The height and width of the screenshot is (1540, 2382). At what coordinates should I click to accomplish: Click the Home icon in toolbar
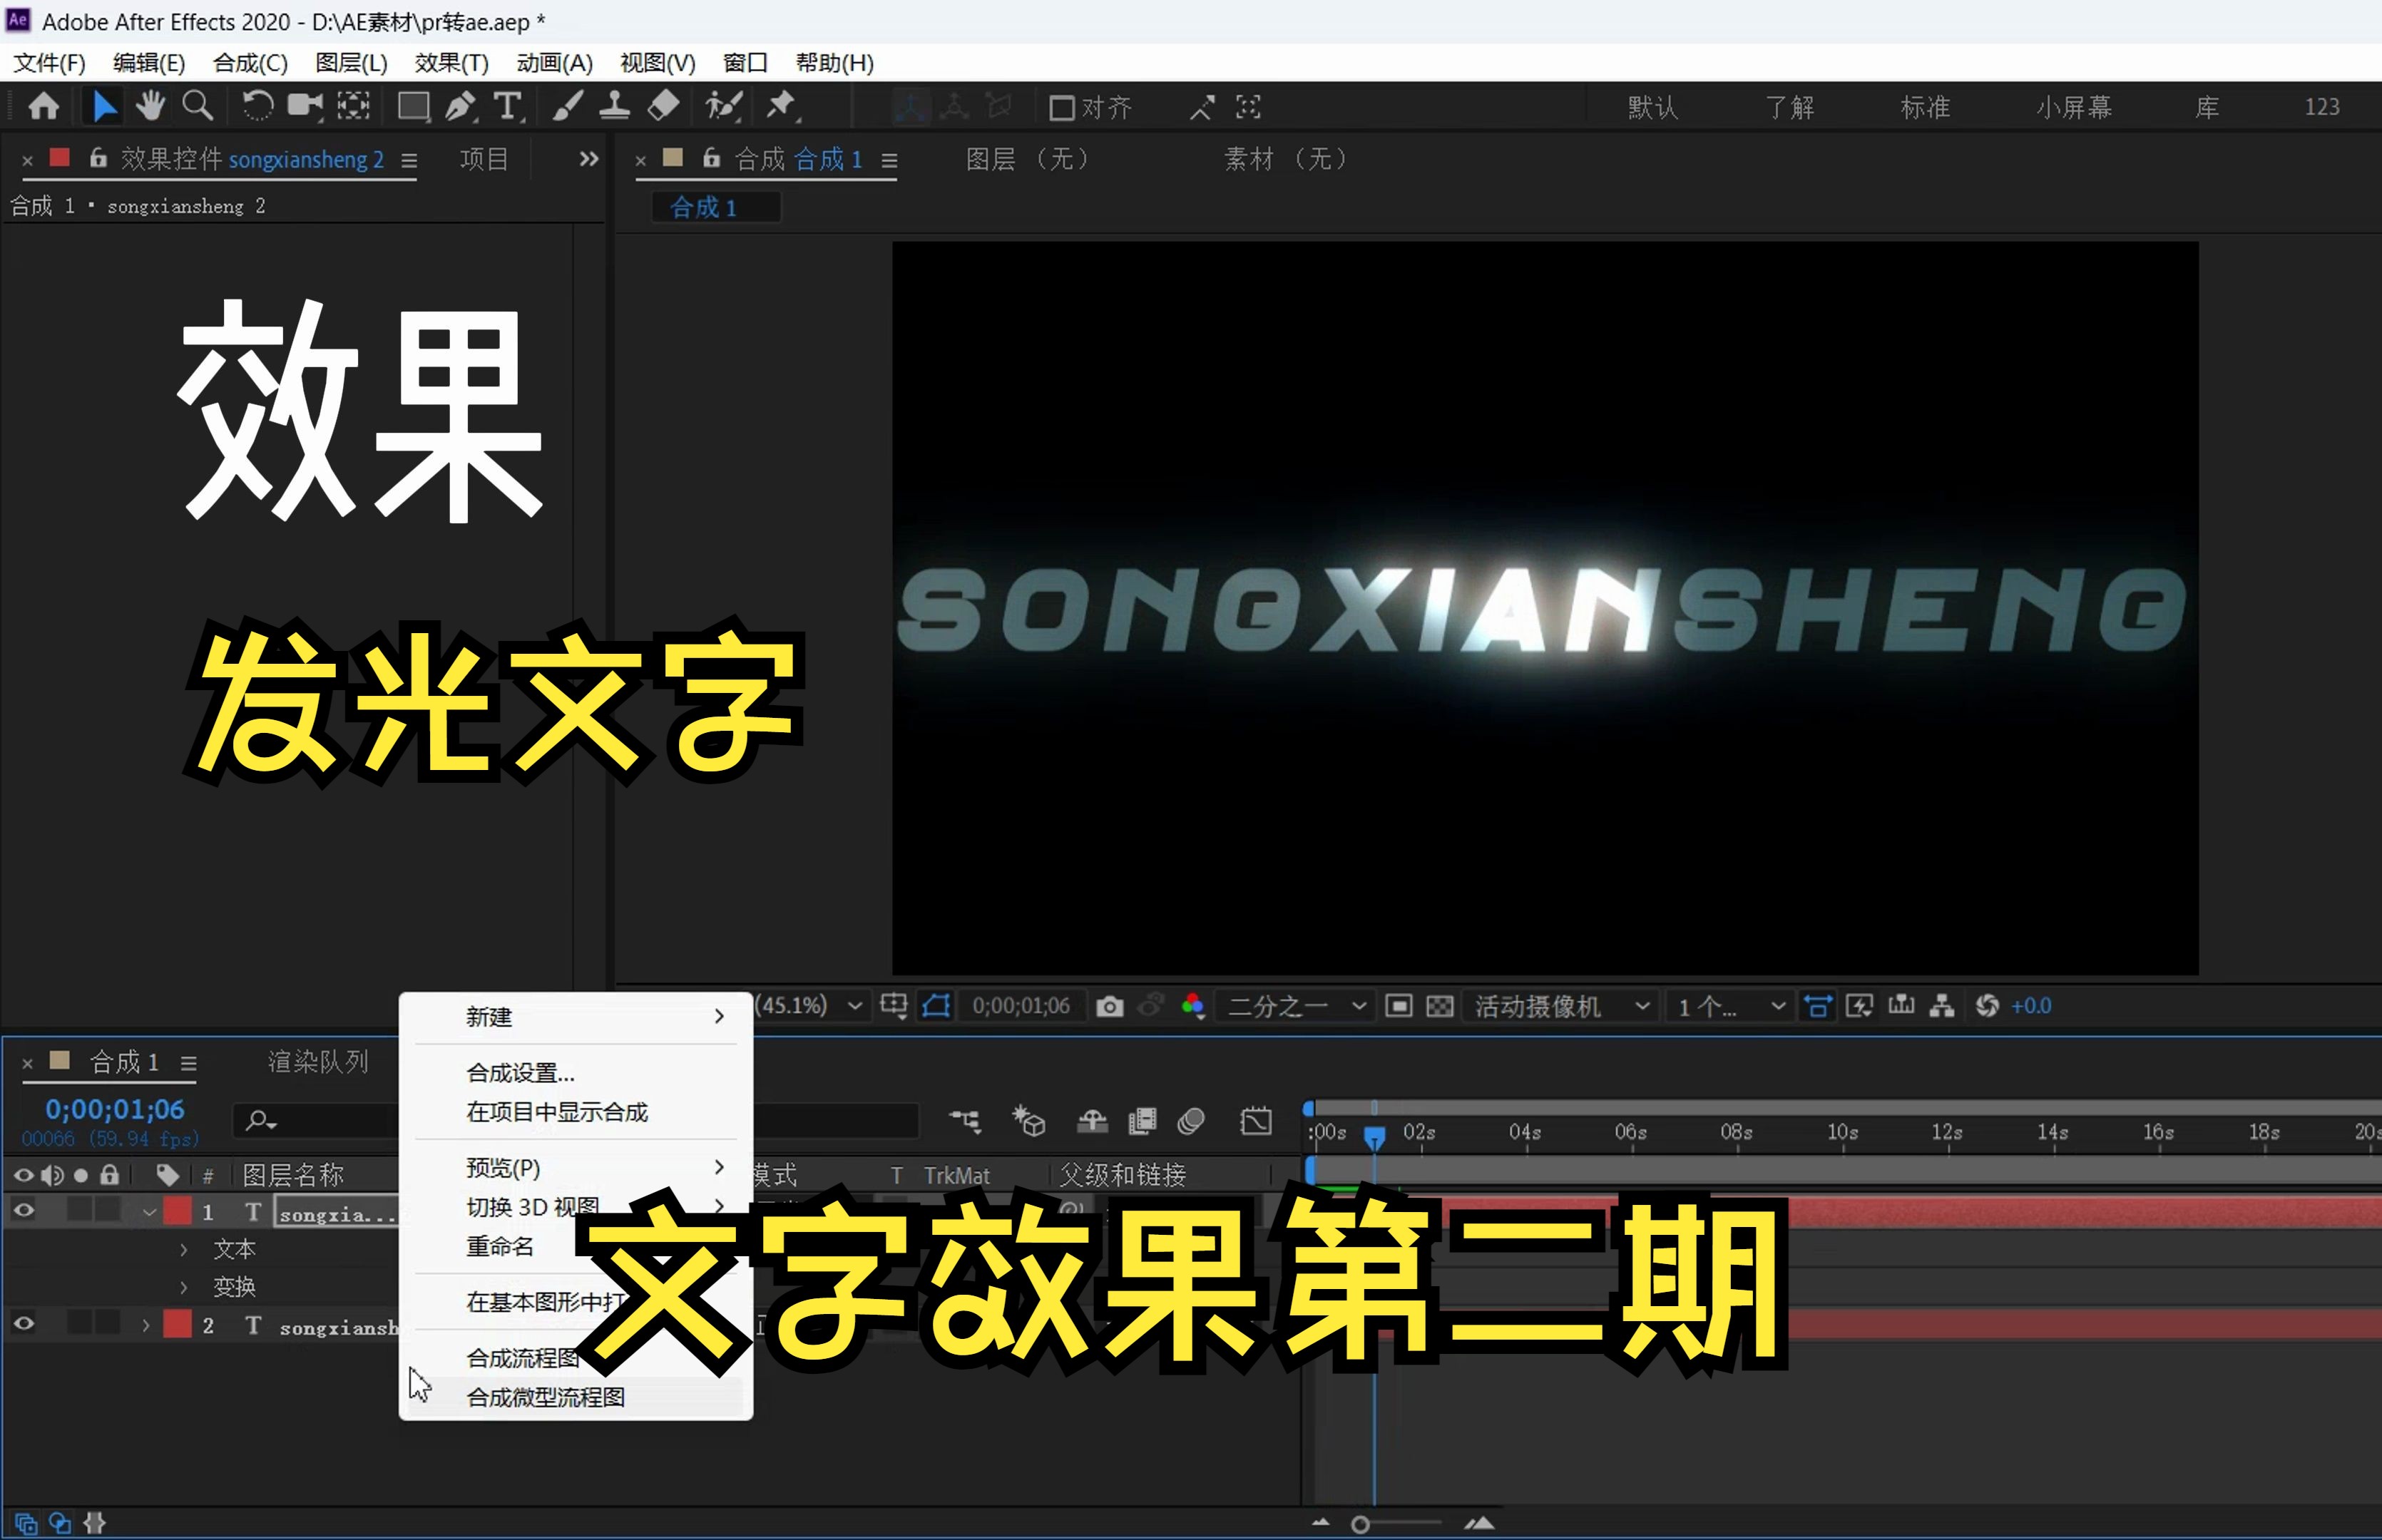tap(43, 106)
